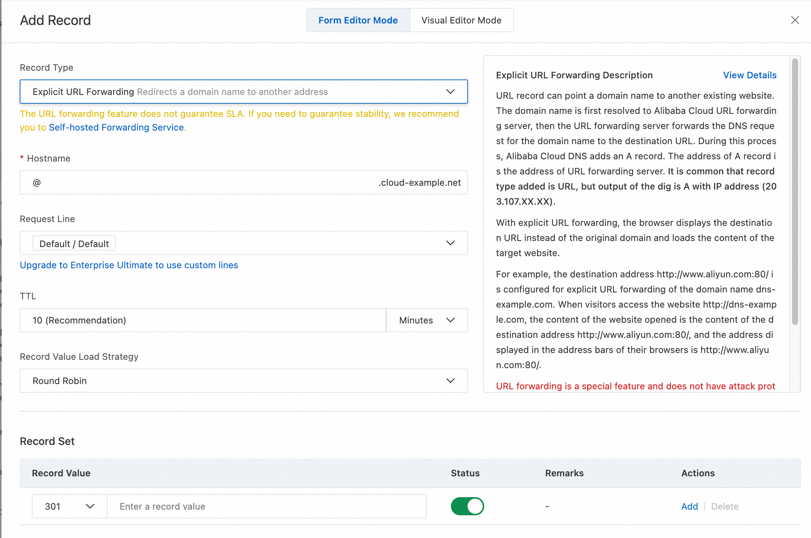Switch to Visual Editor Mode tab

461,20
